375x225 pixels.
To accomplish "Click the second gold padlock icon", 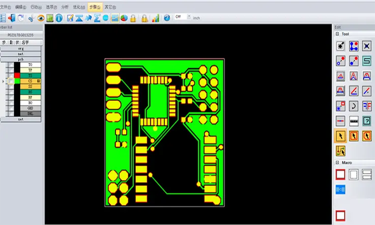I will (x=145, y=18).
